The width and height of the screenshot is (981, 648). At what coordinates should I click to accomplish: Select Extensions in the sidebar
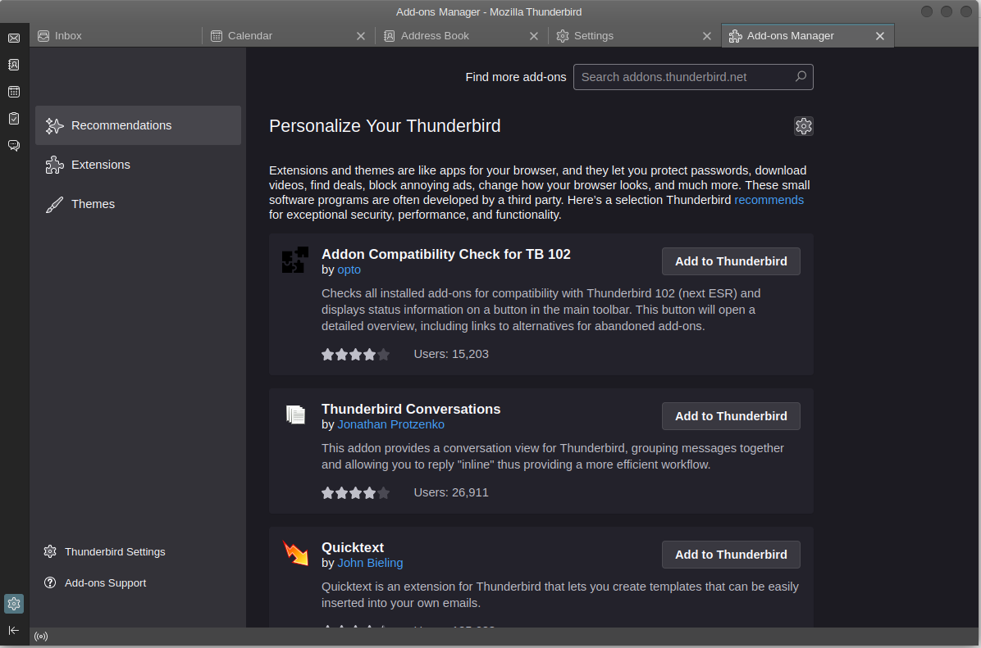point(101,165)
